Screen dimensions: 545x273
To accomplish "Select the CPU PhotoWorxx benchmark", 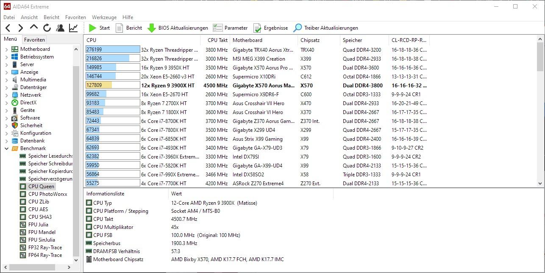I will coord(43,194).
